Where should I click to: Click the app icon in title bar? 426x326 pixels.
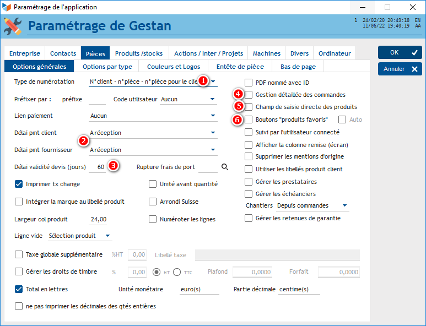(x=7, y=7)
